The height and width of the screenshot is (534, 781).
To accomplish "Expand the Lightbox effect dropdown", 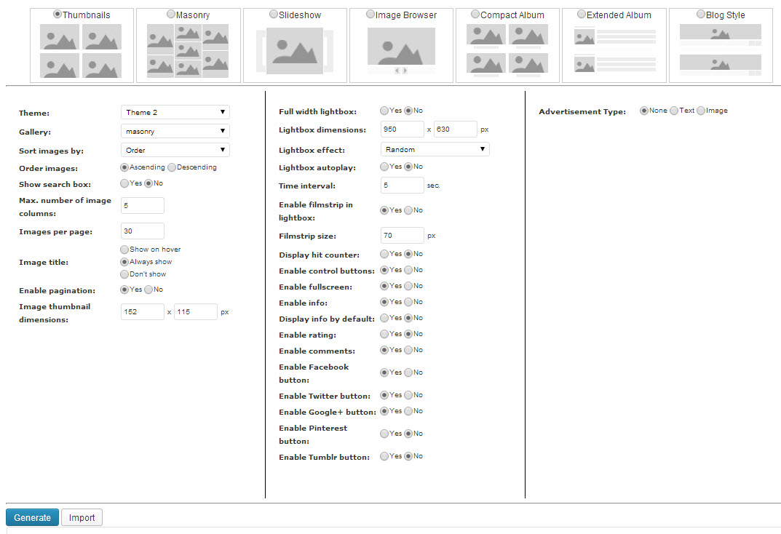I will coord(435,149).
